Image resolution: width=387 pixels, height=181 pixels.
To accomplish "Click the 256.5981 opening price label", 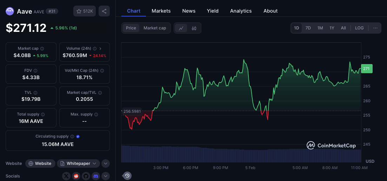I will pyautogui.click(x=132, y=111).
